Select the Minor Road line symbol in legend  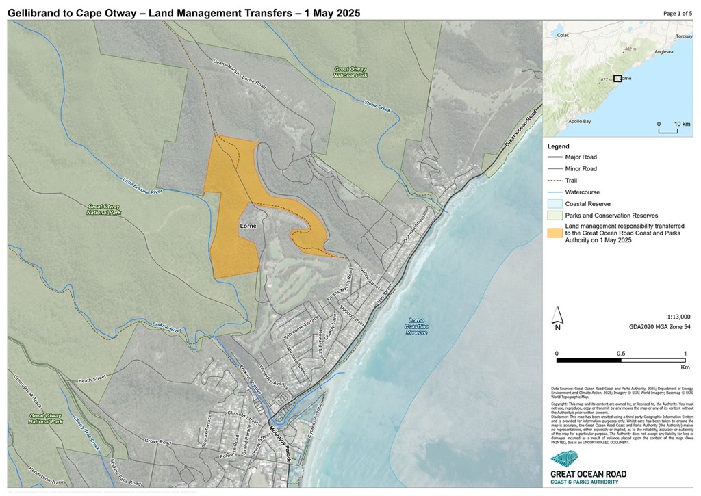tap(555, 169)
